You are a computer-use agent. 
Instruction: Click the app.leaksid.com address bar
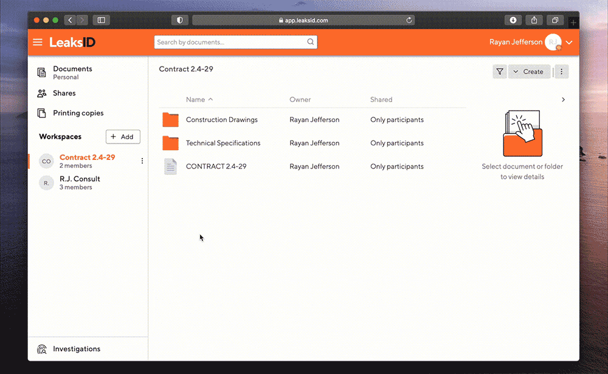(303, 20)
